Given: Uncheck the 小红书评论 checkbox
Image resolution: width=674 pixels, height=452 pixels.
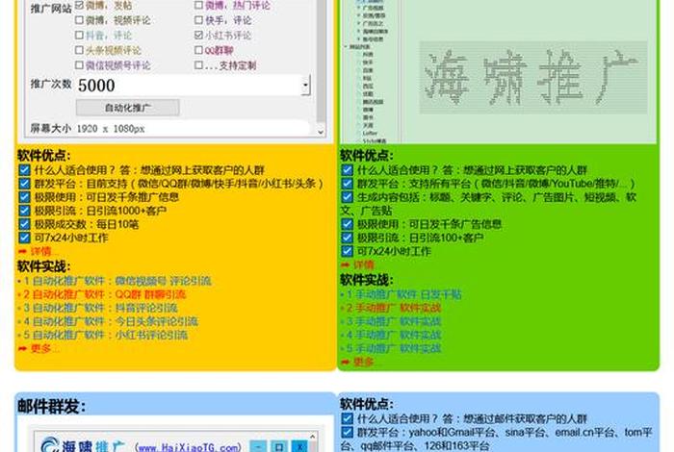Looking at the screenshot, I should point(198,35).
